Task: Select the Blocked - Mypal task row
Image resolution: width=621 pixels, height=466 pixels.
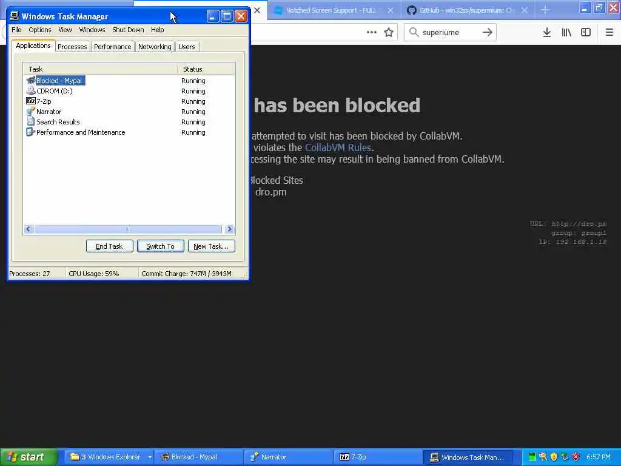Action: 129,81
